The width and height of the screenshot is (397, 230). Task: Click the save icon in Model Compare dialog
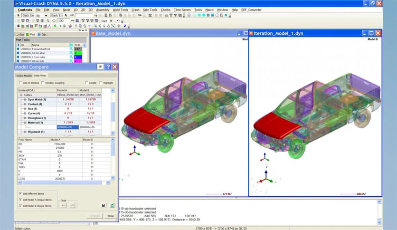coord(104,205)
